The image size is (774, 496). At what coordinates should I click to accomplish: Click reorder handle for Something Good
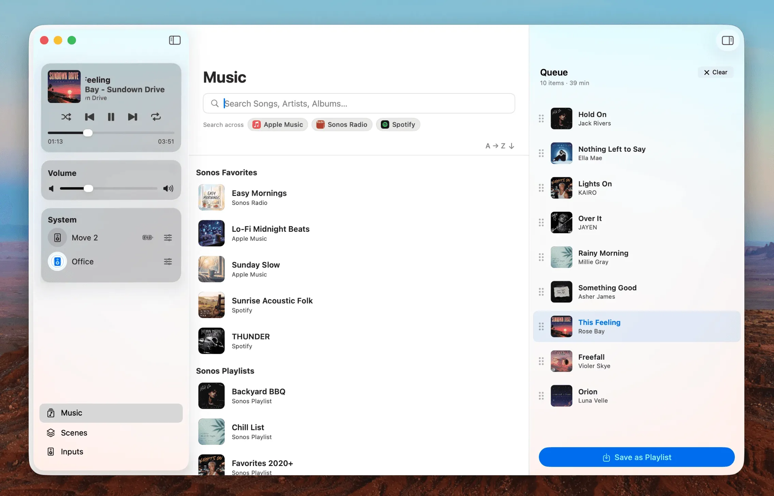[x=541, y=292]
